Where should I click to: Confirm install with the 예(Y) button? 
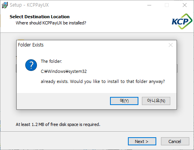(124, 101)
